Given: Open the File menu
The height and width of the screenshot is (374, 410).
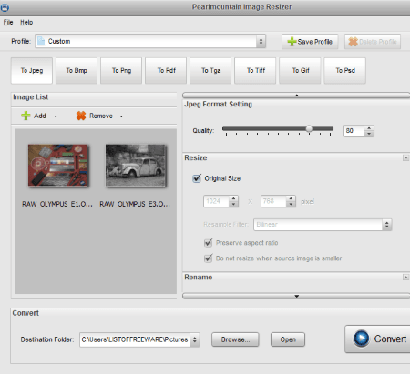Looking at the screenshot, I should coord(8,23).
